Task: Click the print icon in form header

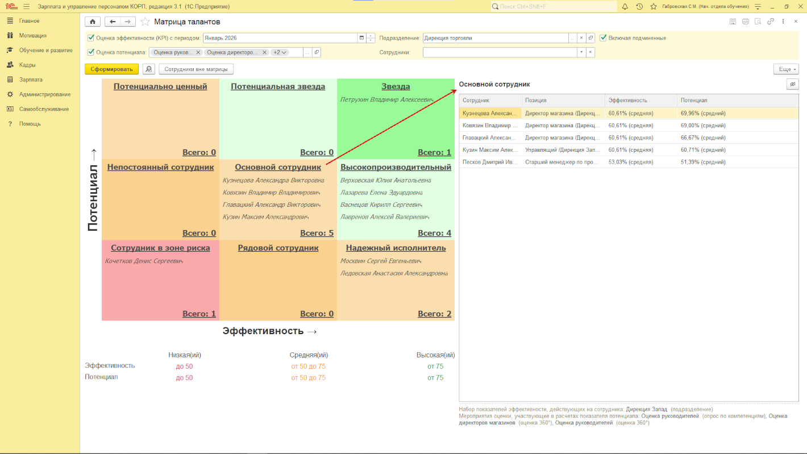Action: click(745, 22)
